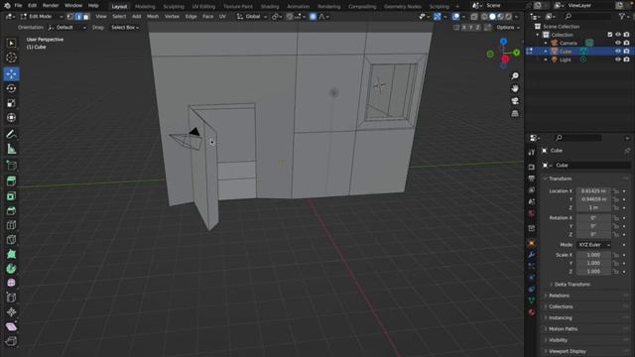Toggle proportional editing in header
635x357 pixels.
tap(313, 17)
